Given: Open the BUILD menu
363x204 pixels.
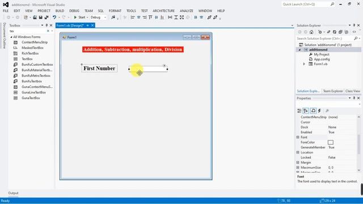Looking at the screenshot, I should tap(60, 11).
